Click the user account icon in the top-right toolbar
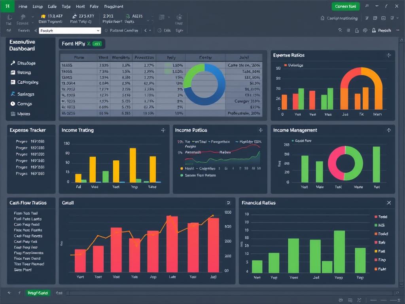The height and width of the screenshot is (304, 405). tap(374, 30)
